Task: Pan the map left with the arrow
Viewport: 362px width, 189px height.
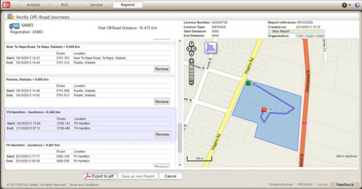Action: click(x=188, y=49)
